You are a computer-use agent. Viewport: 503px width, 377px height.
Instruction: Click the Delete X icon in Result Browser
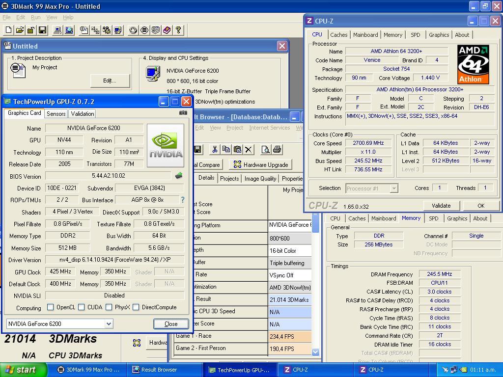click(x=248, y=149)
